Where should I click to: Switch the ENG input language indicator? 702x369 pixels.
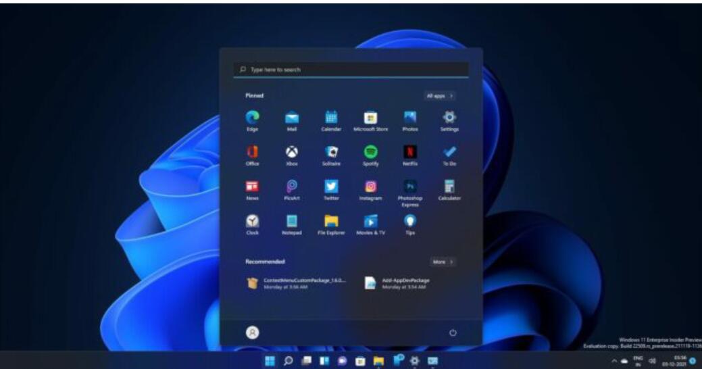638,361
